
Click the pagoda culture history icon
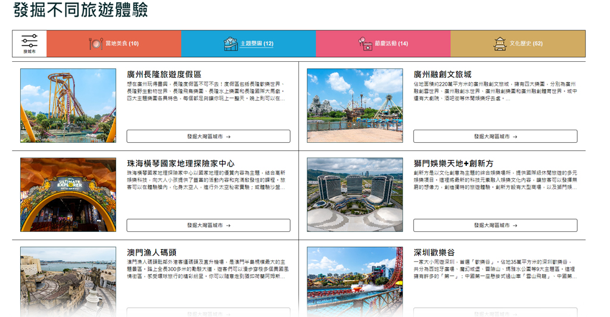tap(500, 43)
